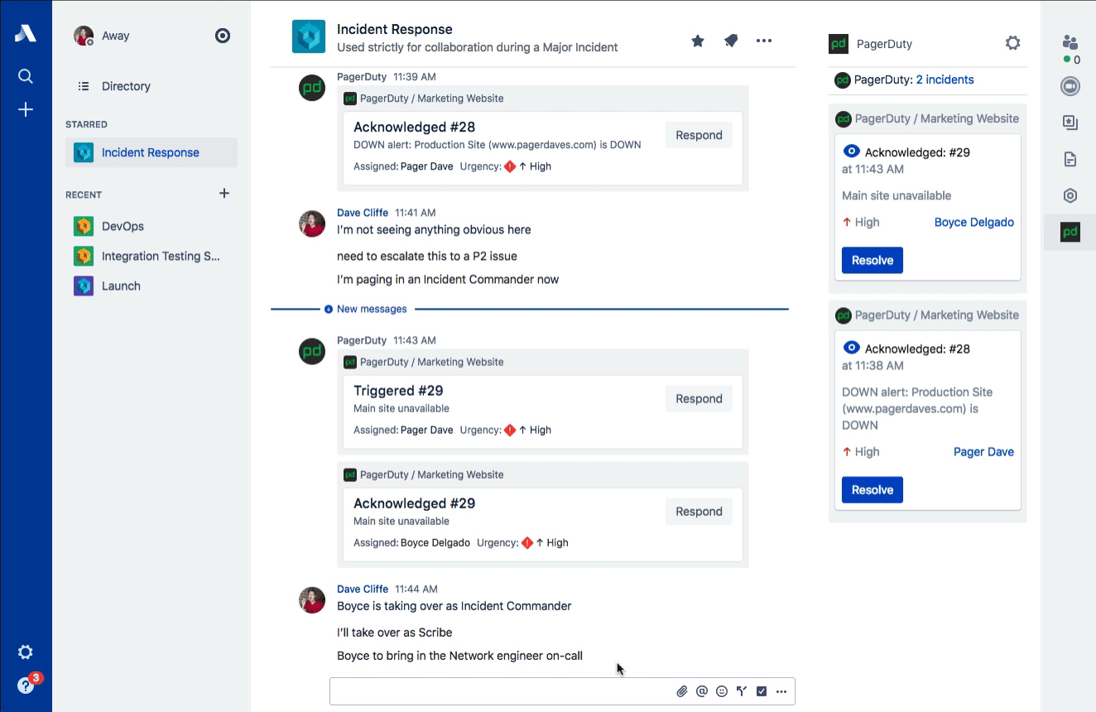Viewport: 1096px width, 712px height.
Task: Respond to Acknowledged #29 message card
Action: [699, 511]
